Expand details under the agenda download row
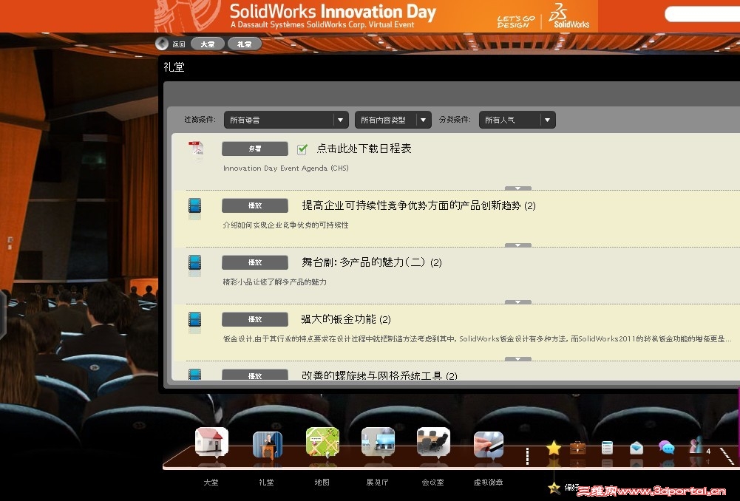Image resolution: width=740 pixels, height=501 pixels. point(517,188)
